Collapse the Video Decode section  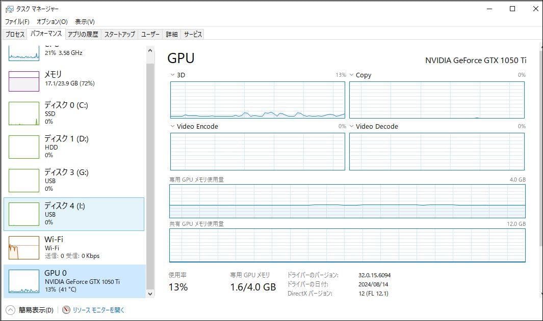[x=351, y=126]
